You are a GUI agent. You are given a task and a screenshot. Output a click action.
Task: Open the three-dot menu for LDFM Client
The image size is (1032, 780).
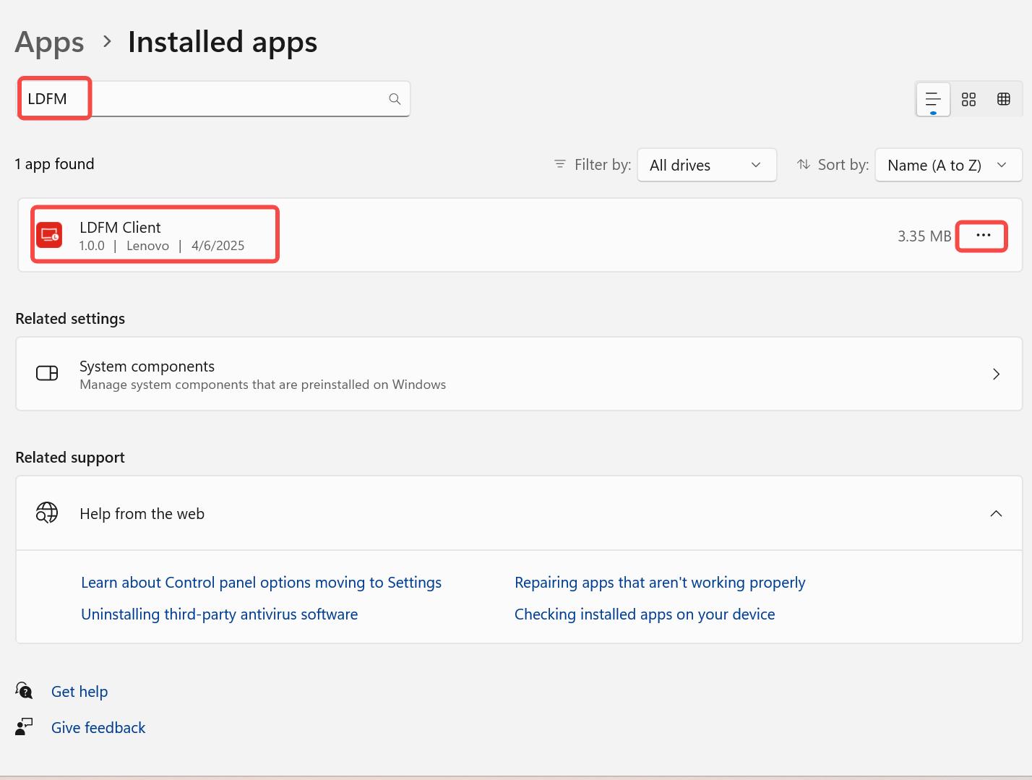[983, 236]
